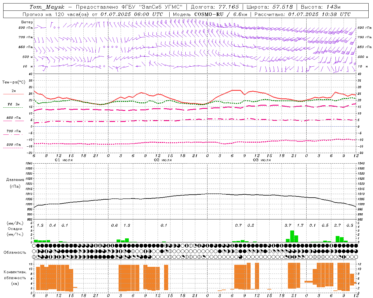Click the 'Долгота: 77.165' longitude value
The image size is (373, 298).
[x=215, y=7]
